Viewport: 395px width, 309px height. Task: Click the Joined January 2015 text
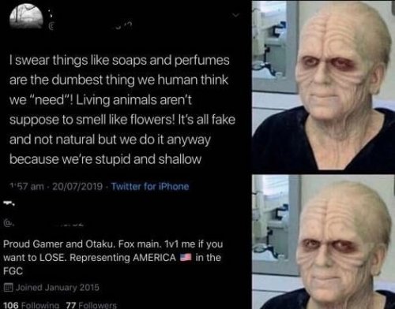click(58, 287)
